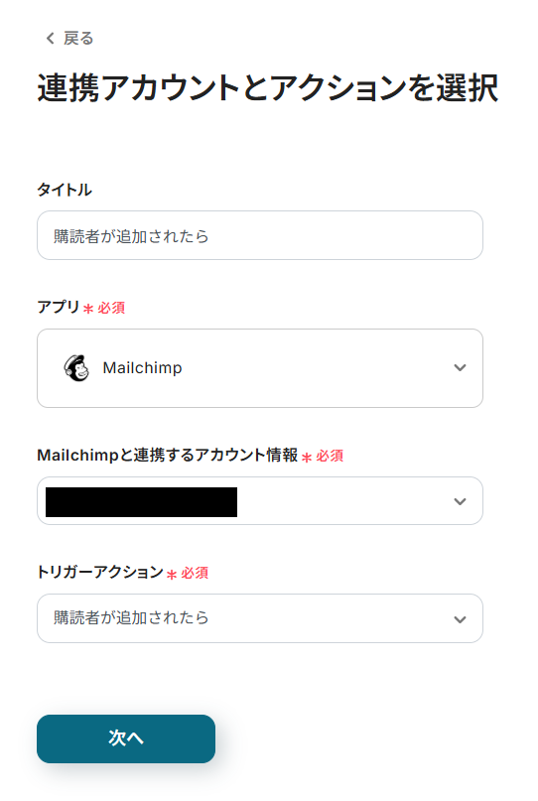Image resolution: width=538 pixels, height=801 pixels.
Task: Expand the アプリ dropdown chevron
Action: [460, 368]
